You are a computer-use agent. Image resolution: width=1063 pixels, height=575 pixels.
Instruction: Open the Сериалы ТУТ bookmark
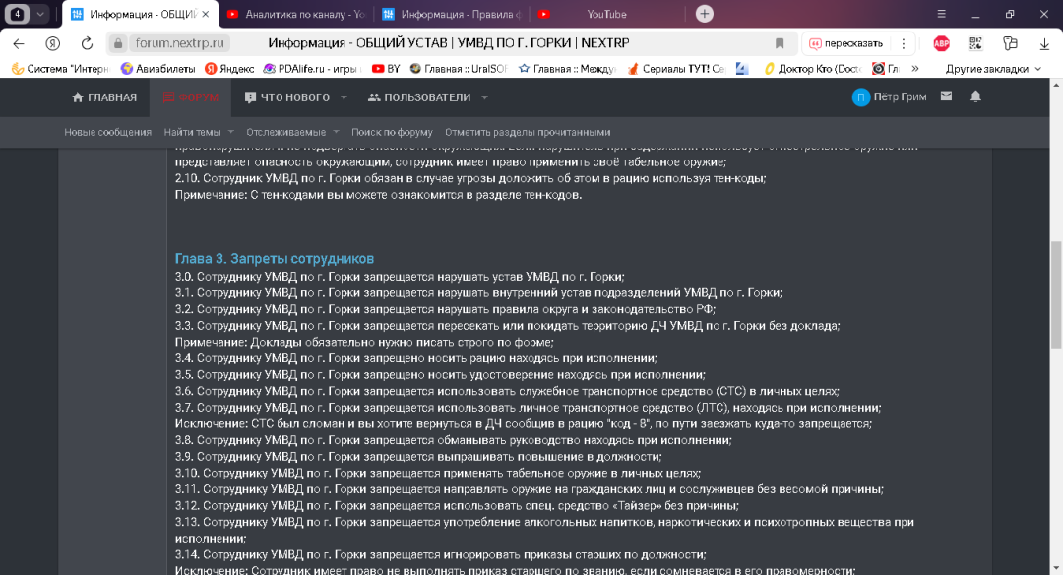click(x=676, y=69)
